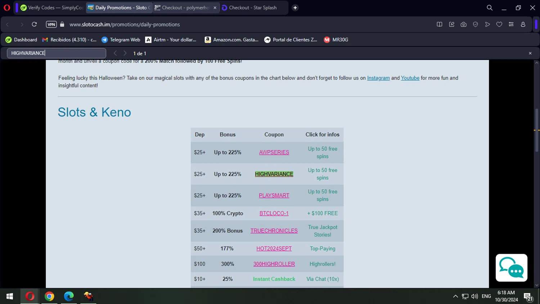Open the split screen icon

pos(440,24)
